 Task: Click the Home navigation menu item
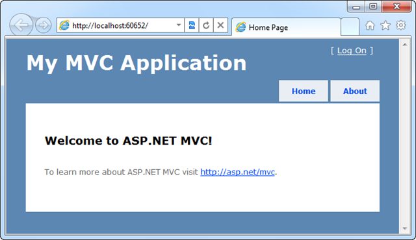[x=304, y=91]
